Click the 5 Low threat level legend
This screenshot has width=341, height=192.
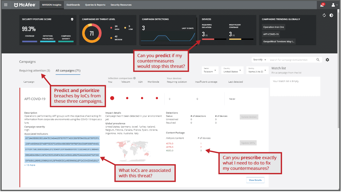[129, 28]
